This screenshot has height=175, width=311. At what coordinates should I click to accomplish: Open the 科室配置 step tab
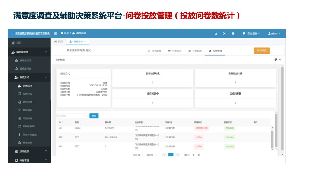click(195, 51)
